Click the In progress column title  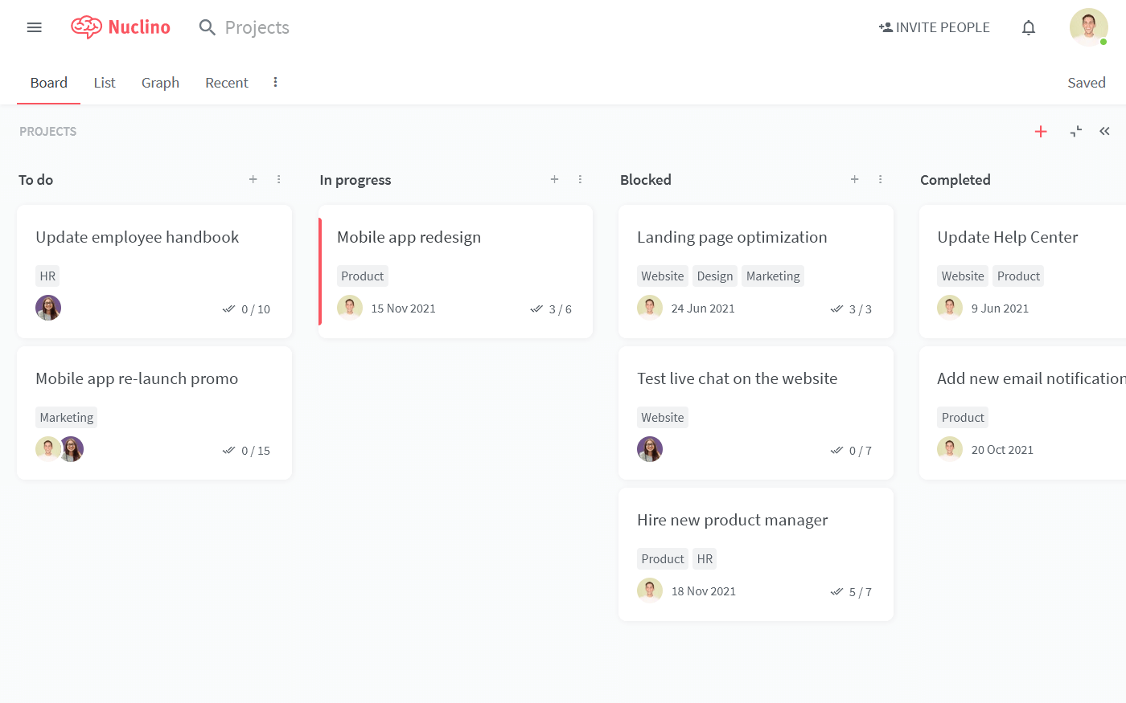click(355, 180)
